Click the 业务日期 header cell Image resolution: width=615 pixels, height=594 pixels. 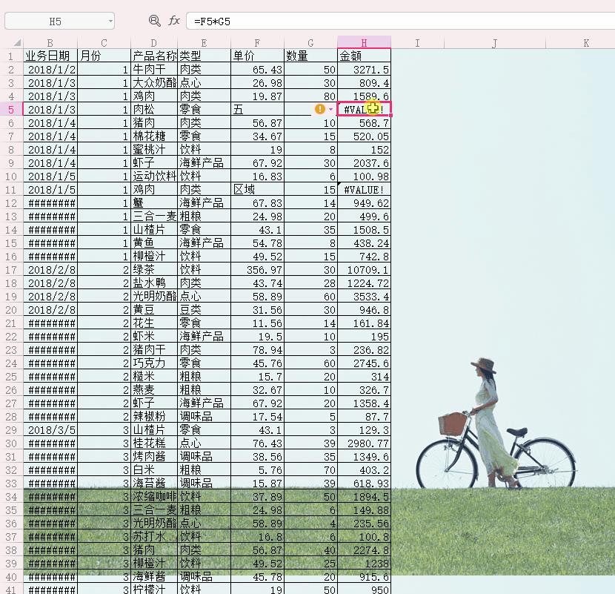pyautogui.click(x=50, y=56)
